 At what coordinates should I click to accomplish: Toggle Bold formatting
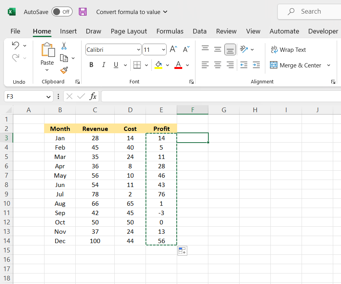[91, 65]
